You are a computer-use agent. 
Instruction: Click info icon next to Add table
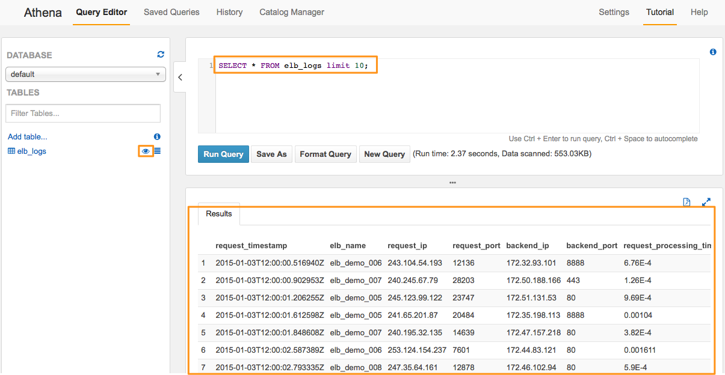[x=157, y=136]
